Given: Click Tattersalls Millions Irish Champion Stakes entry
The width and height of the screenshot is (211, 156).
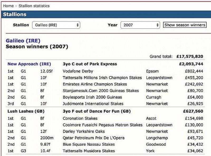Looking at the screenshot, I should [102, 78].
